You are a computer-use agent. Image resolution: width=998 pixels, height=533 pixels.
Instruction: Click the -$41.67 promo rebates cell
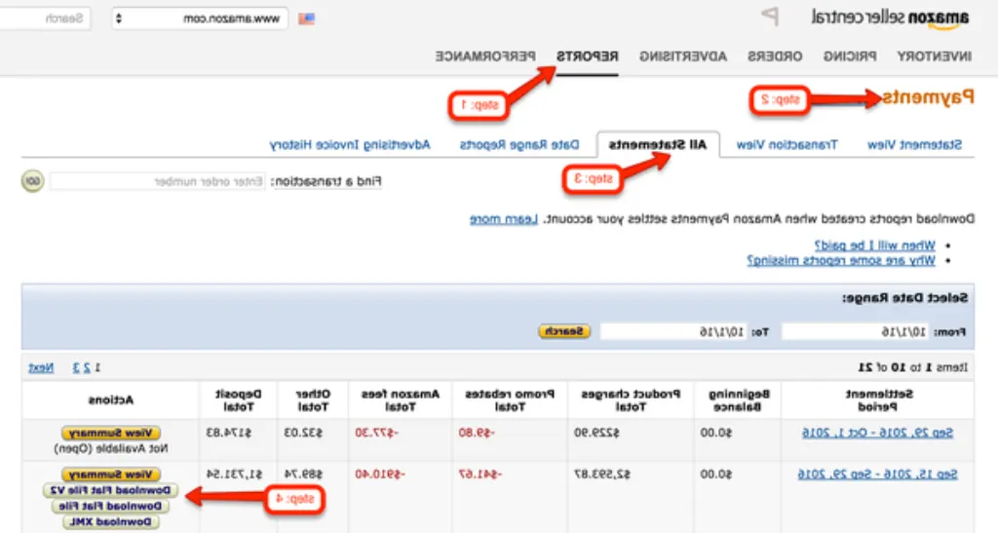point(480,475)
